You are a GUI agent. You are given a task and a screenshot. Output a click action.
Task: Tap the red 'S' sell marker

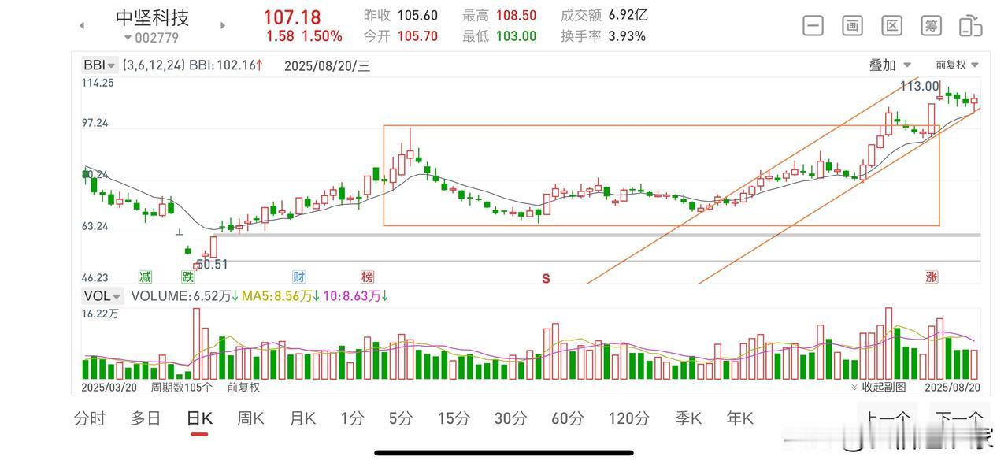coord(545,278)
